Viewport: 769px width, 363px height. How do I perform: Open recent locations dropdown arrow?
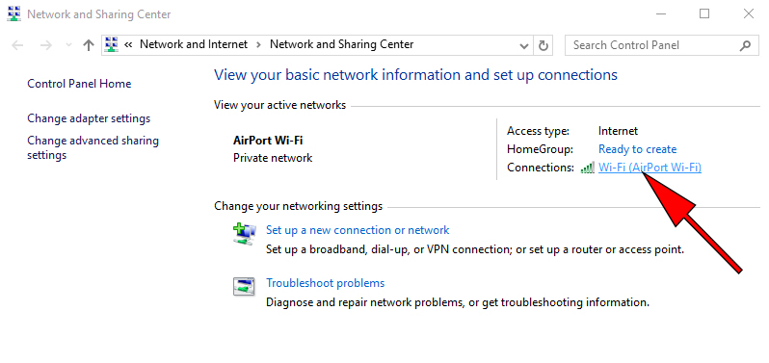tap(69, 45)
